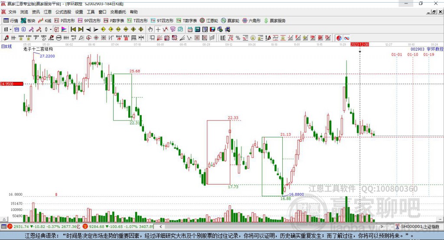Open the P数字表 number table
The image size is (444, 240).
click(x=114, y=21)
